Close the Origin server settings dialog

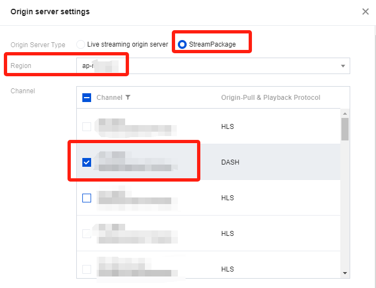(365, 12)
